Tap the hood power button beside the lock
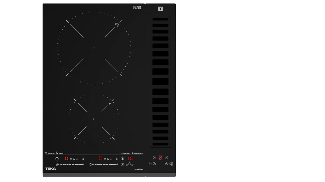 (x=154, y=164)
